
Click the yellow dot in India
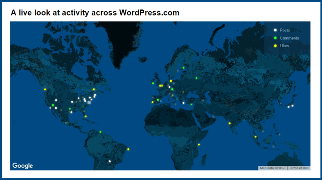coord(230,123)
